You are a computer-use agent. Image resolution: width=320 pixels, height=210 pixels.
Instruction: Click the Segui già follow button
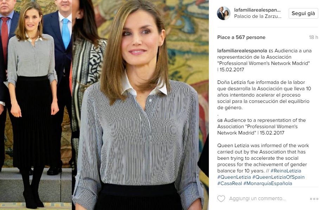click(x=303, y=13)
